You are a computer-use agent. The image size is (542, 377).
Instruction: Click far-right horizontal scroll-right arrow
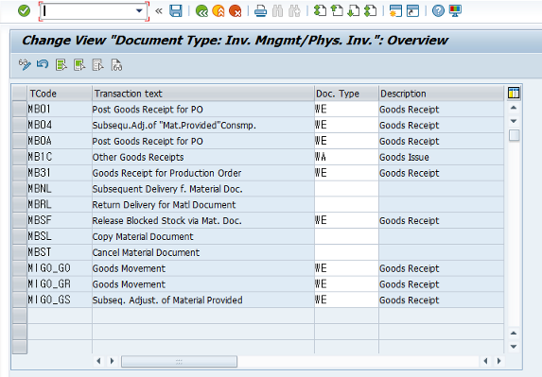pos(498,361)
